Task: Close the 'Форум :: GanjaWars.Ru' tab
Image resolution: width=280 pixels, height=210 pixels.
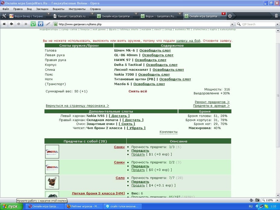Action: click(x=180, y=14)
